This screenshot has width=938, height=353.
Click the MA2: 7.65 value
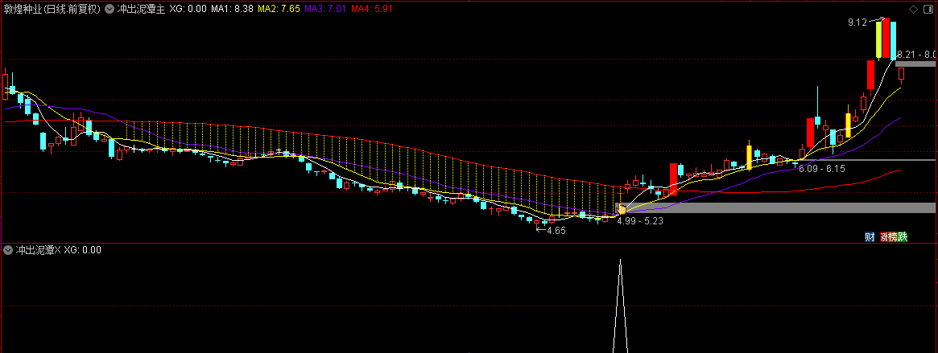coord(279,9)
